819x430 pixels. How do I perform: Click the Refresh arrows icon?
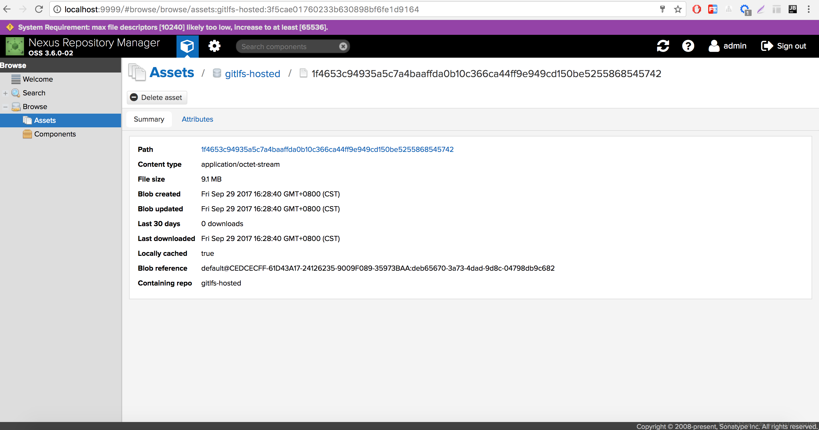[x=663, y=46]
